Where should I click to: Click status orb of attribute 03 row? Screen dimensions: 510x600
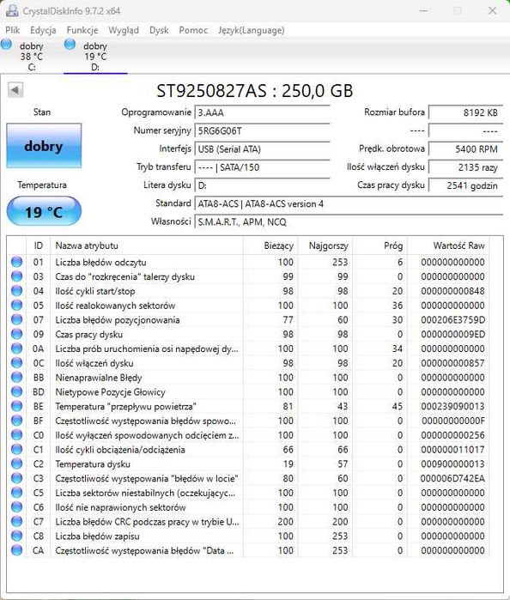tap(16, 276)
